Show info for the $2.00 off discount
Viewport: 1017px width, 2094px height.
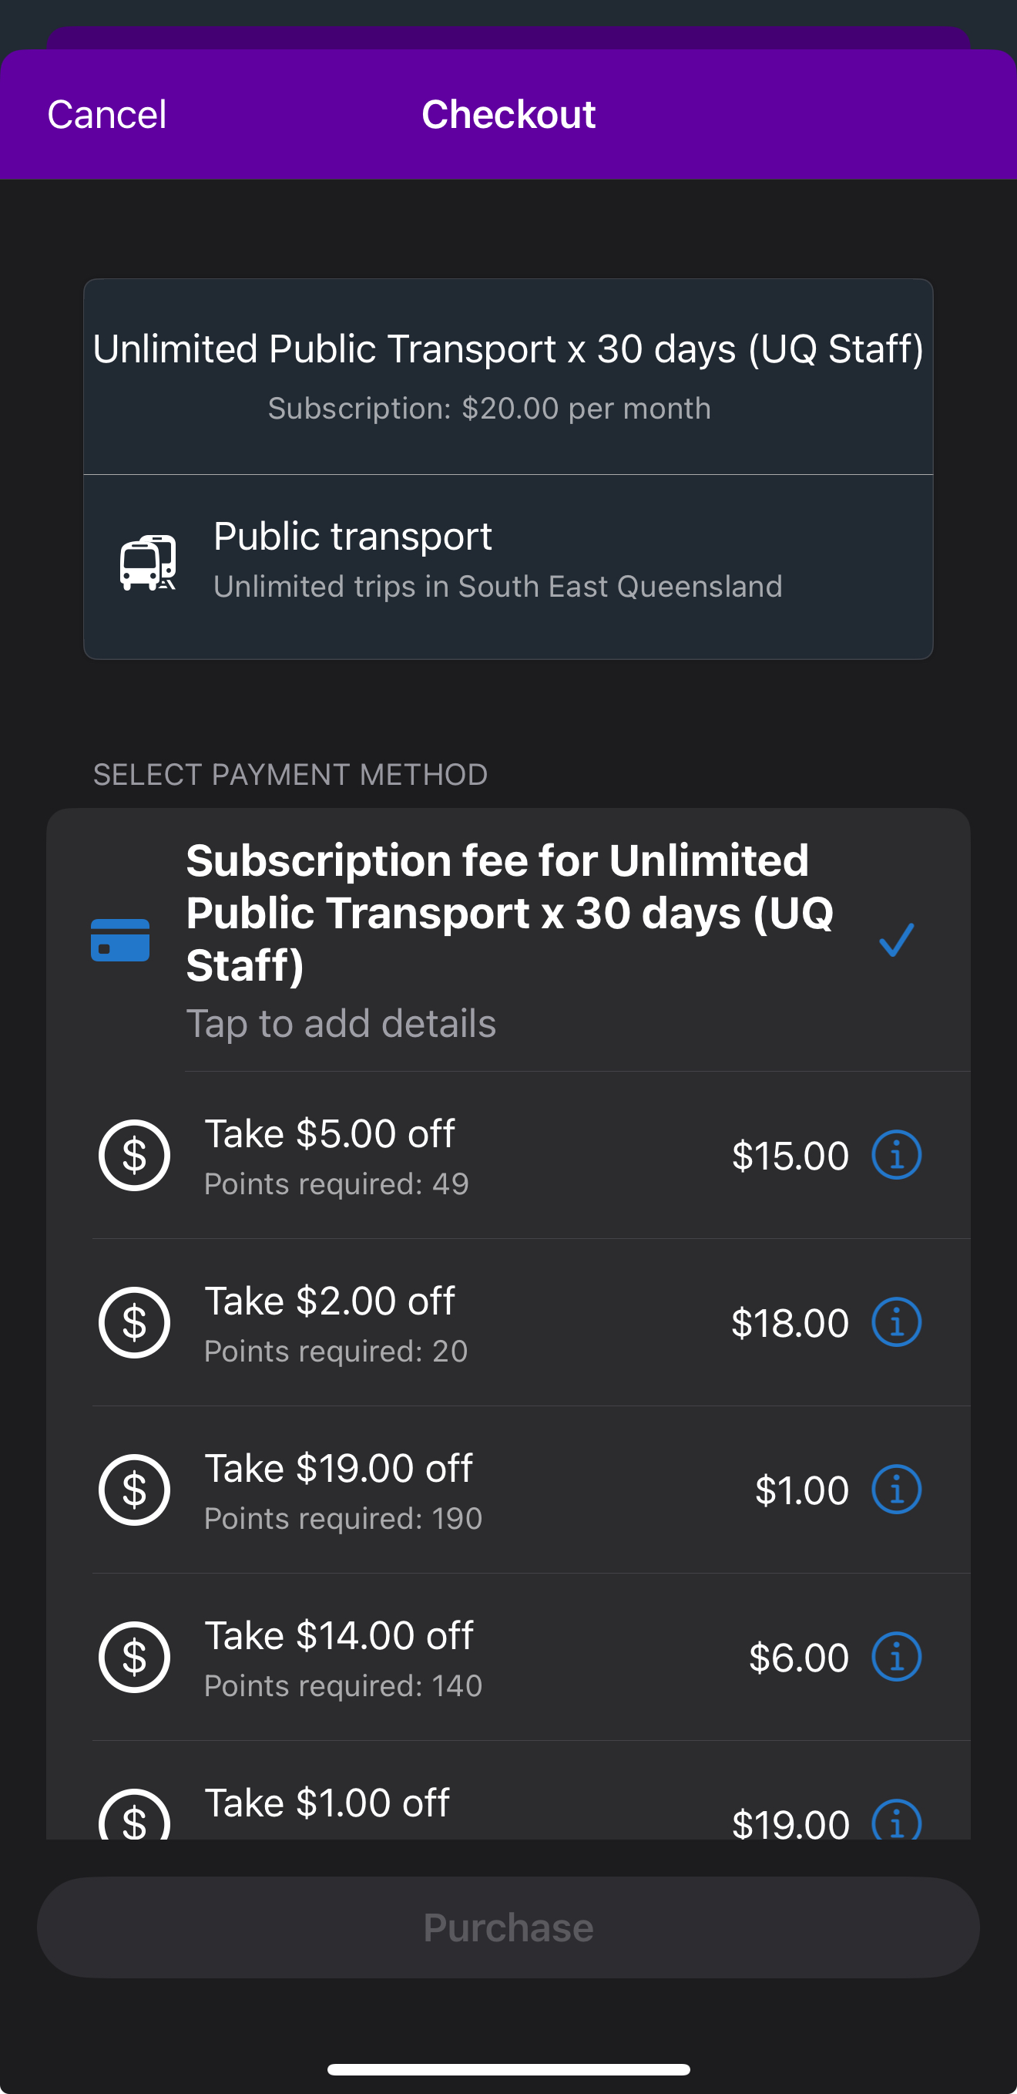[x=896, y=1322]
